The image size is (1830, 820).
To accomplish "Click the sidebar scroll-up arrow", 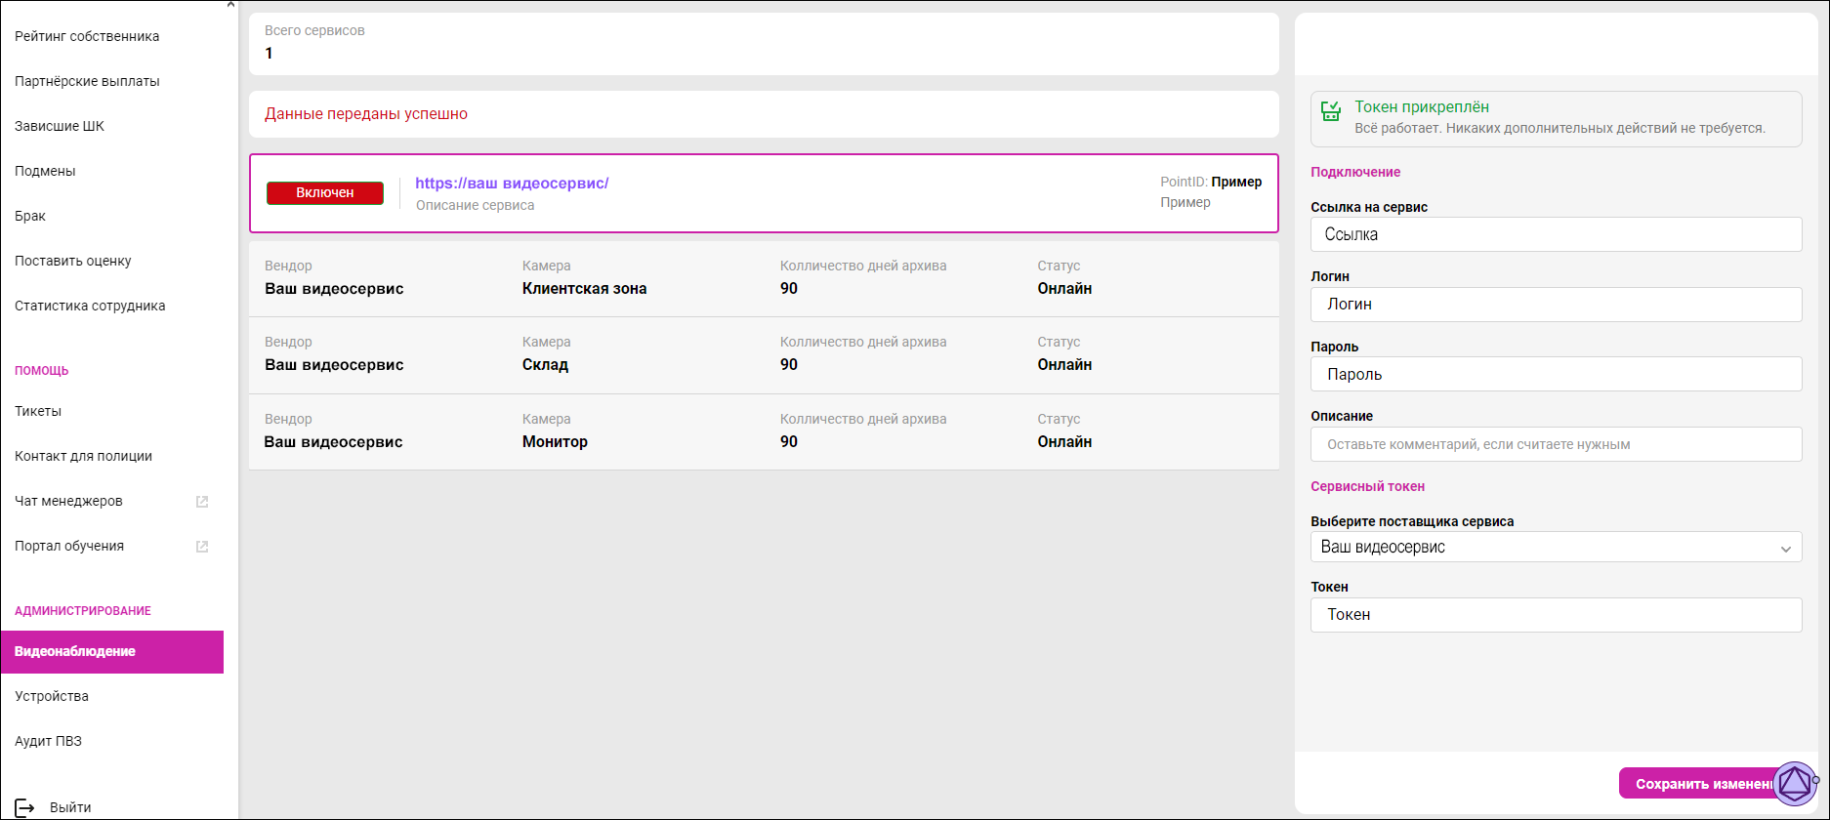I will tap(230, 5).
